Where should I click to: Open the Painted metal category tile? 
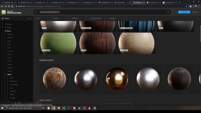[x=58, y=43]
